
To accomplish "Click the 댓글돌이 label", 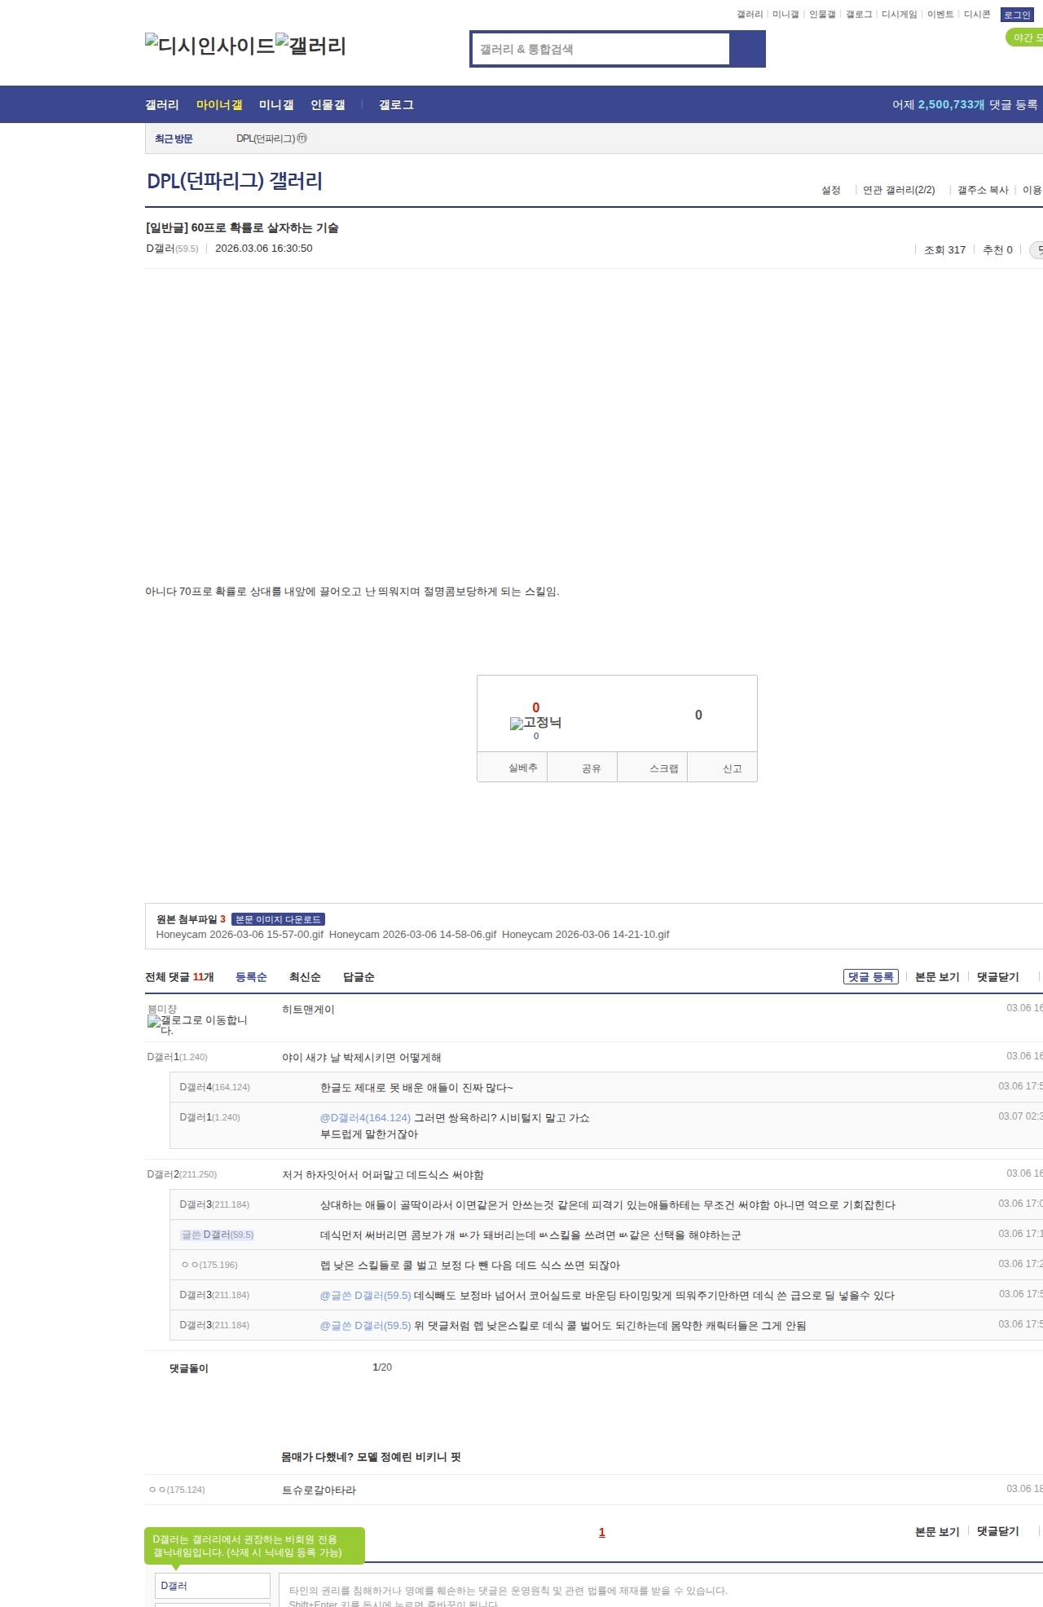I will point(189,1368).
